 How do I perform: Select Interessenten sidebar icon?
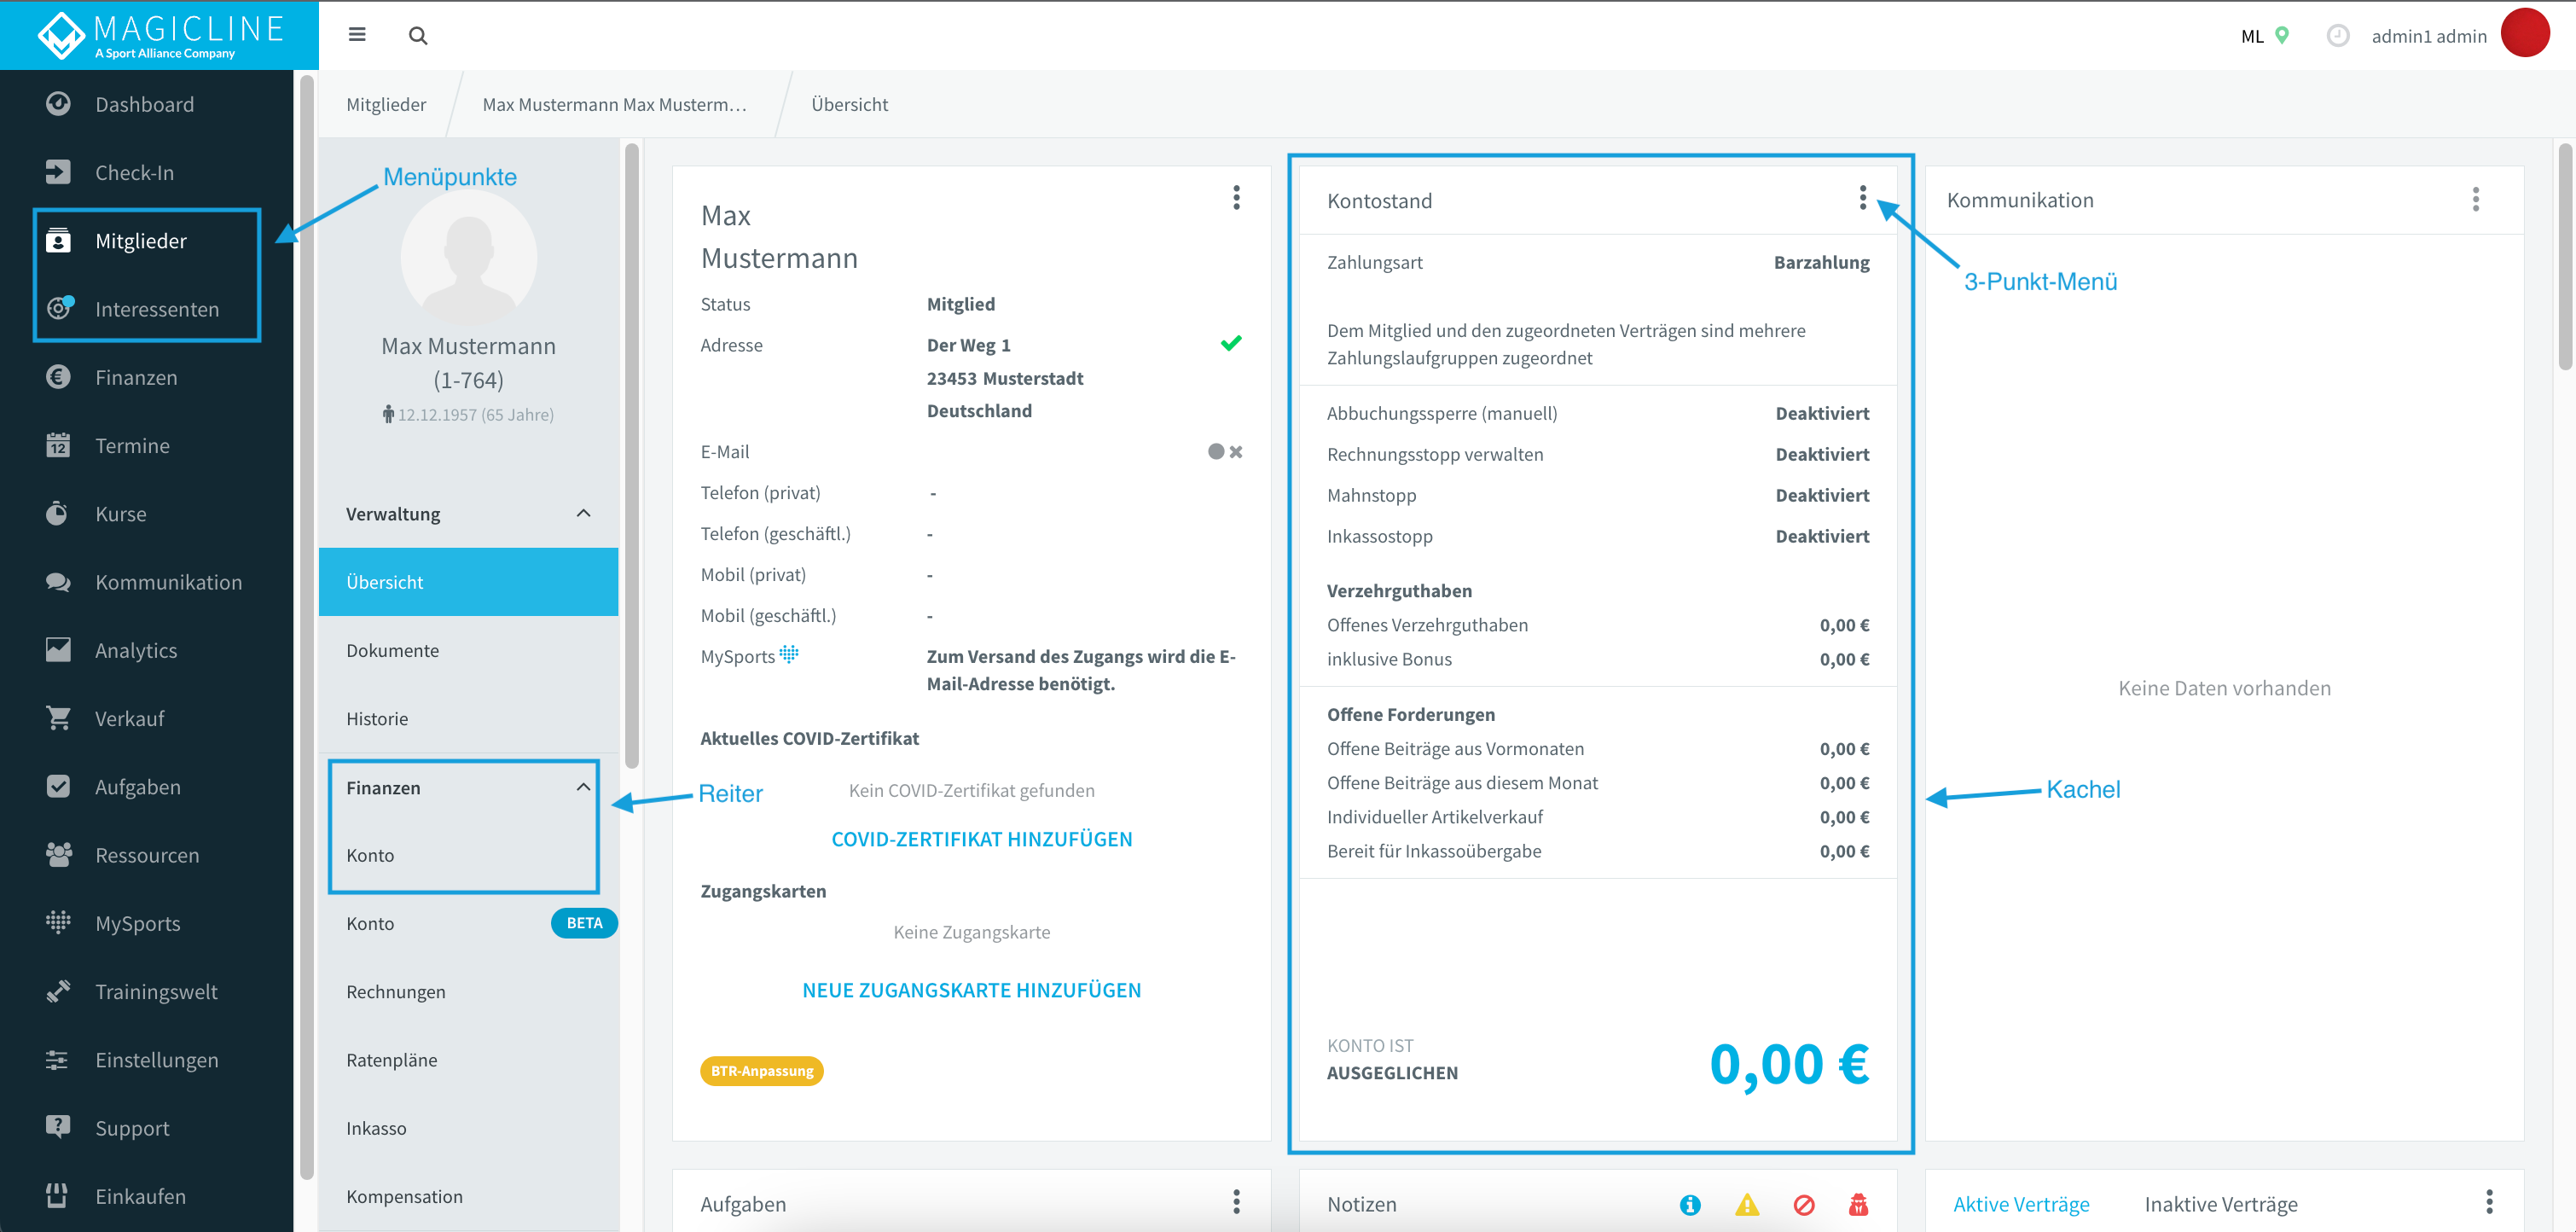point(60,308)
